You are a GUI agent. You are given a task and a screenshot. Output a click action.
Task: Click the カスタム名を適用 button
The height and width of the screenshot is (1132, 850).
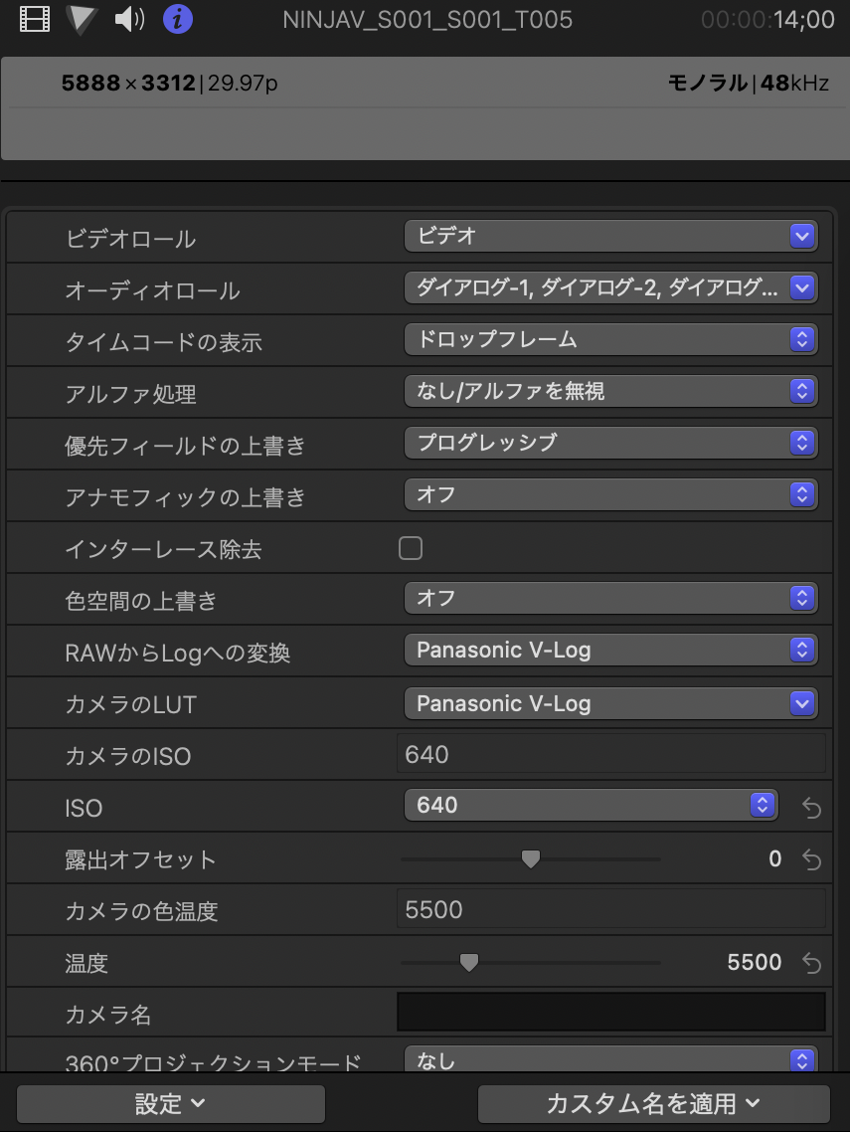653,1103
